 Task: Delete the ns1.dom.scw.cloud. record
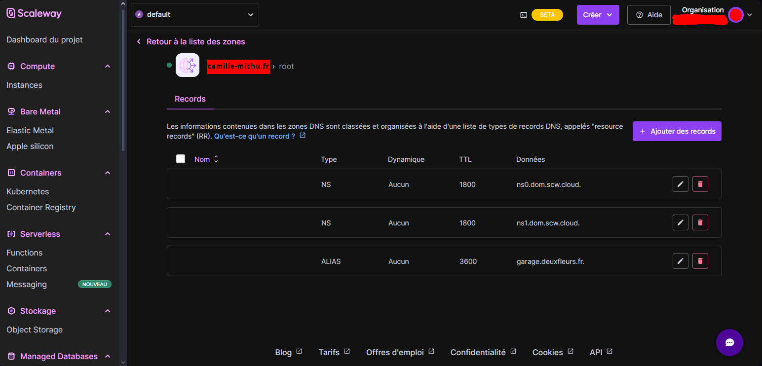(700, 222)
